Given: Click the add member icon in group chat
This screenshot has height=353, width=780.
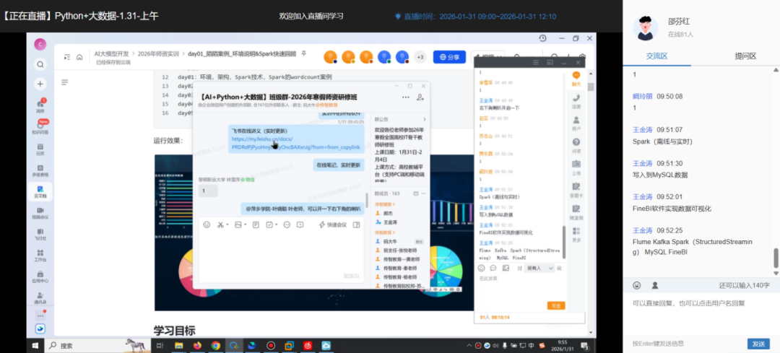Looking at the screenshot, I should (x=420, y=97).
